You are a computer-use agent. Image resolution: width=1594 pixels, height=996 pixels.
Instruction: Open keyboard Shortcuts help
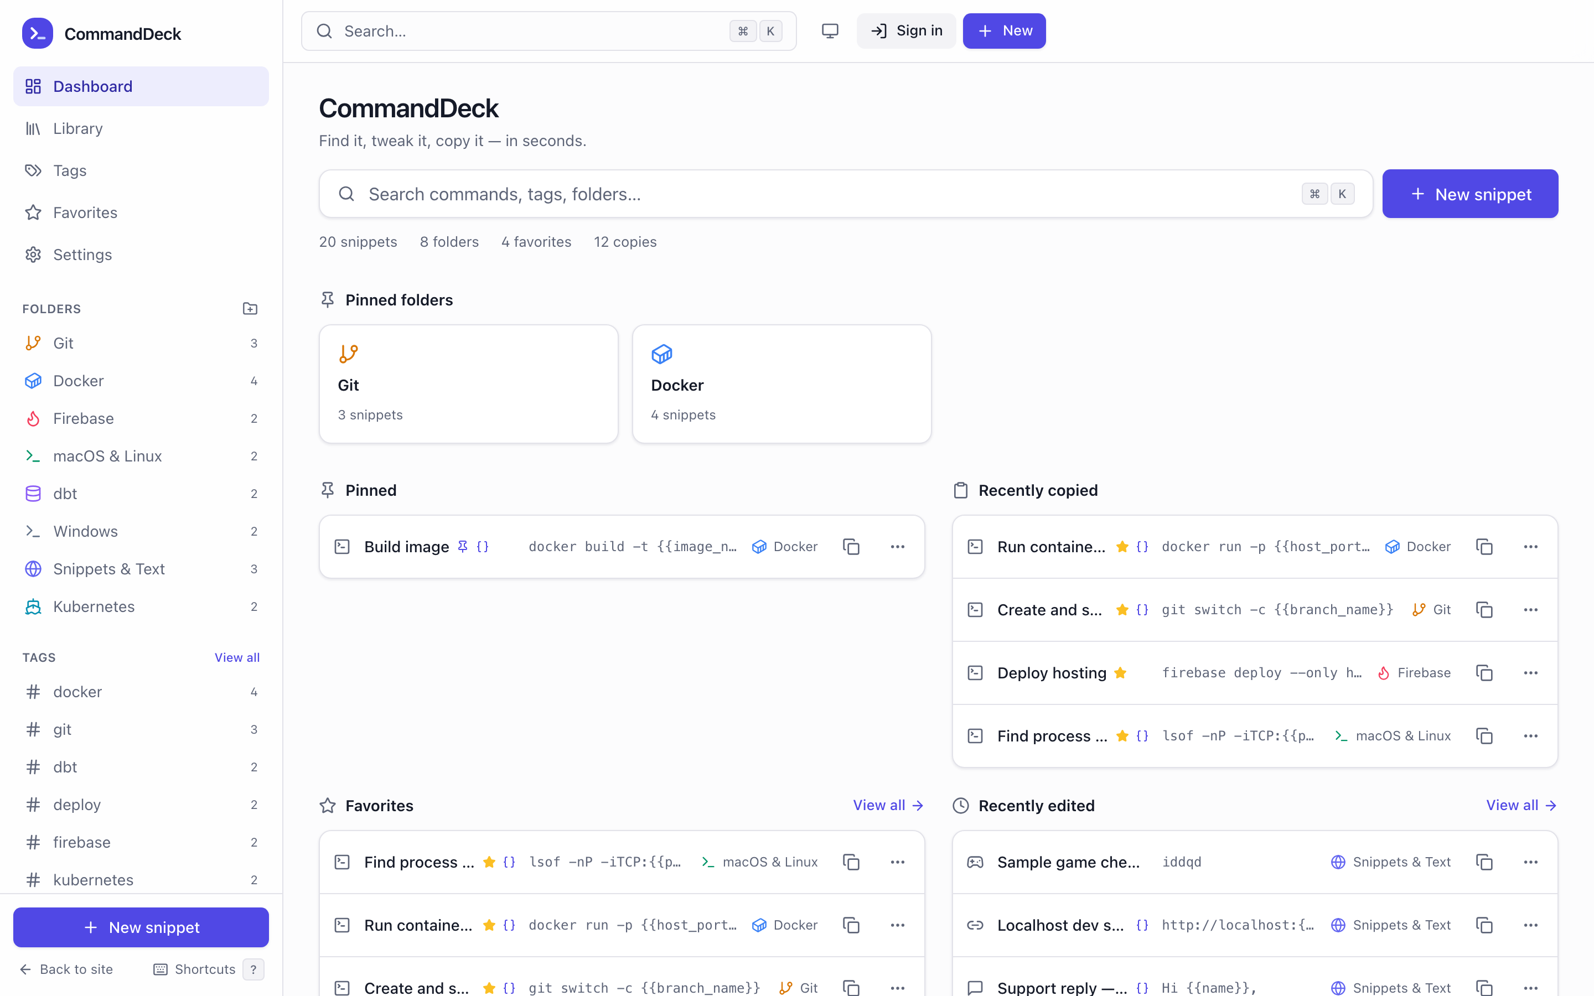[208, 969]
